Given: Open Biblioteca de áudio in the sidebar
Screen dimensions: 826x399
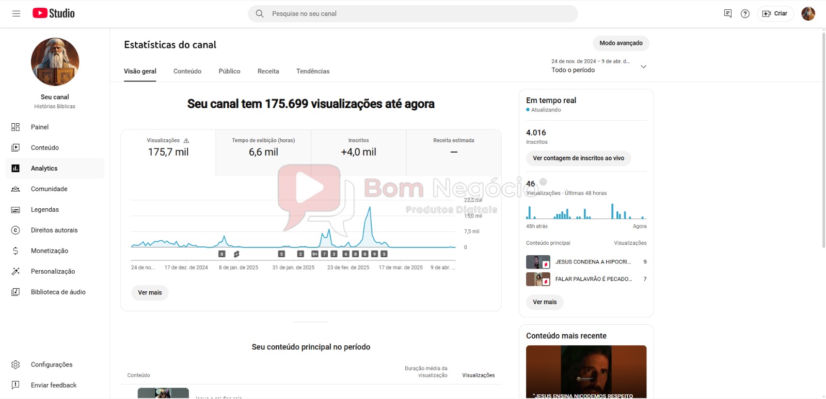Looking at the screenshot, I should (x=55, y=292).
